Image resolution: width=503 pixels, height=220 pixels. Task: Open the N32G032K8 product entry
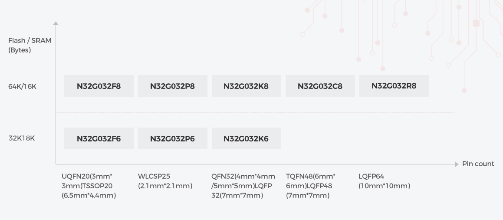246,86
